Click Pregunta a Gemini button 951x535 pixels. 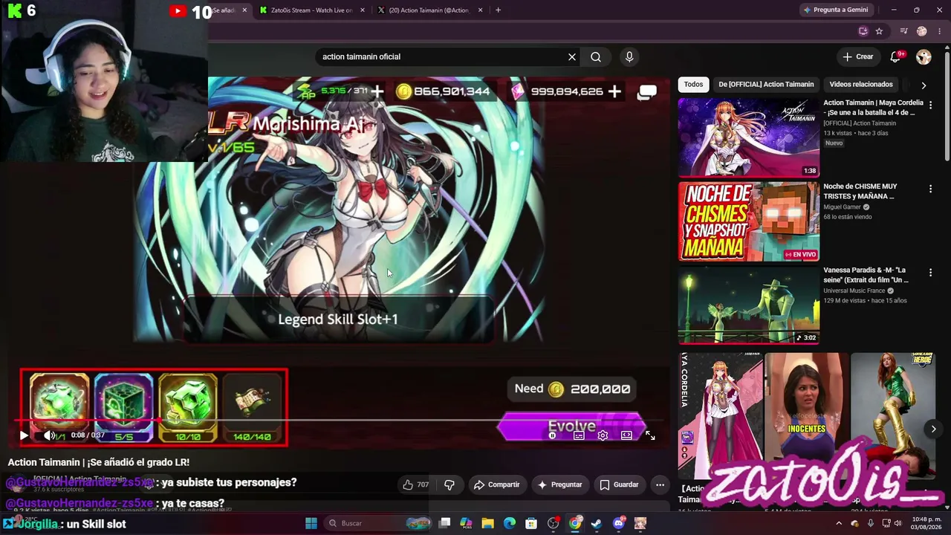tap(836, 10)
